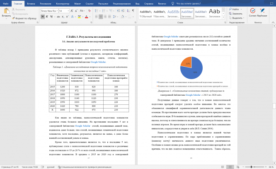
Task: Click the bulleted list icon
Action: pyautogui.click(x=96, y=11)
